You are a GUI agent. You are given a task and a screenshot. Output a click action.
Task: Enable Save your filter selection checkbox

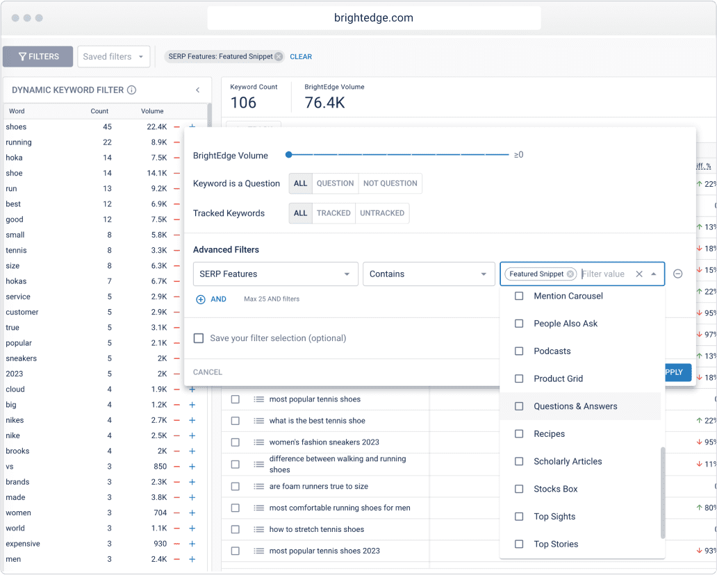pos(199,338)
